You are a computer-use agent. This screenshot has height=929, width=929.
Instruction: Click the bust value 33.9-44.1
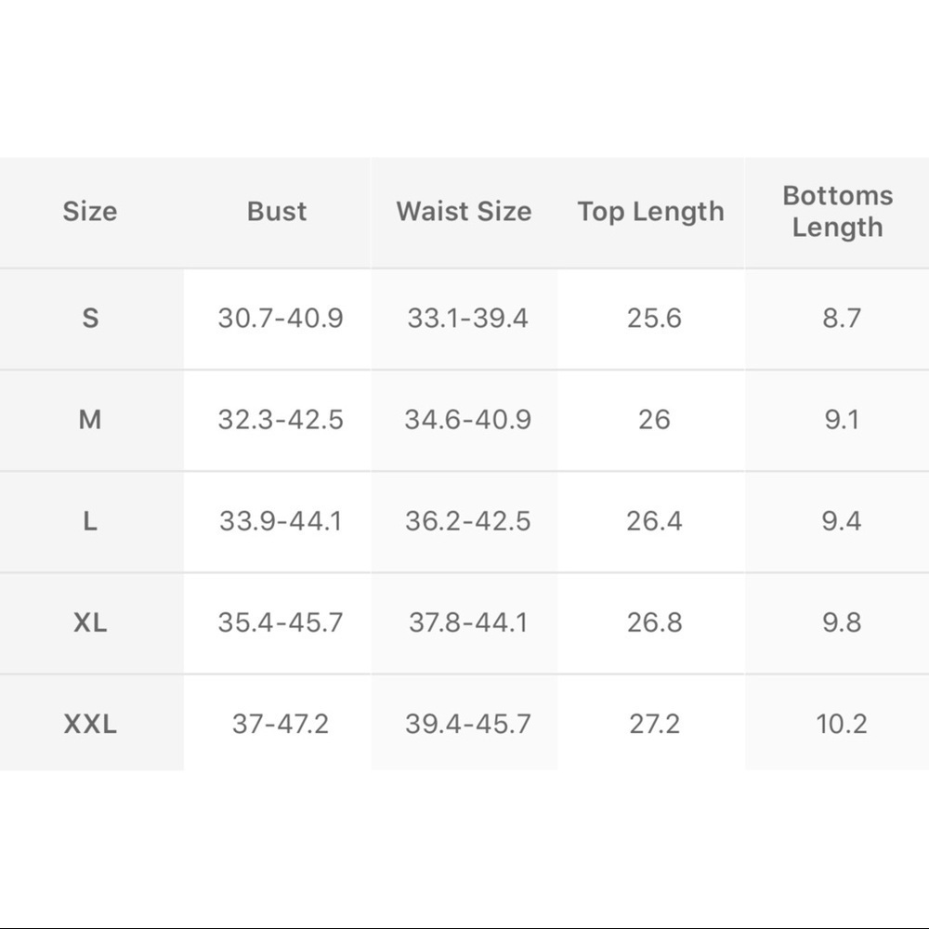pos(281,521)
